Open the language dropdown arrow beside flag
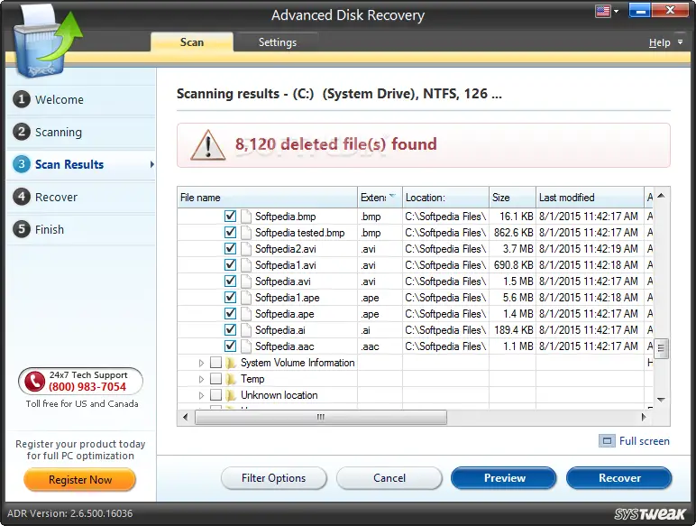696x526 pixels. pyautogui.click(x=616, y=11)
